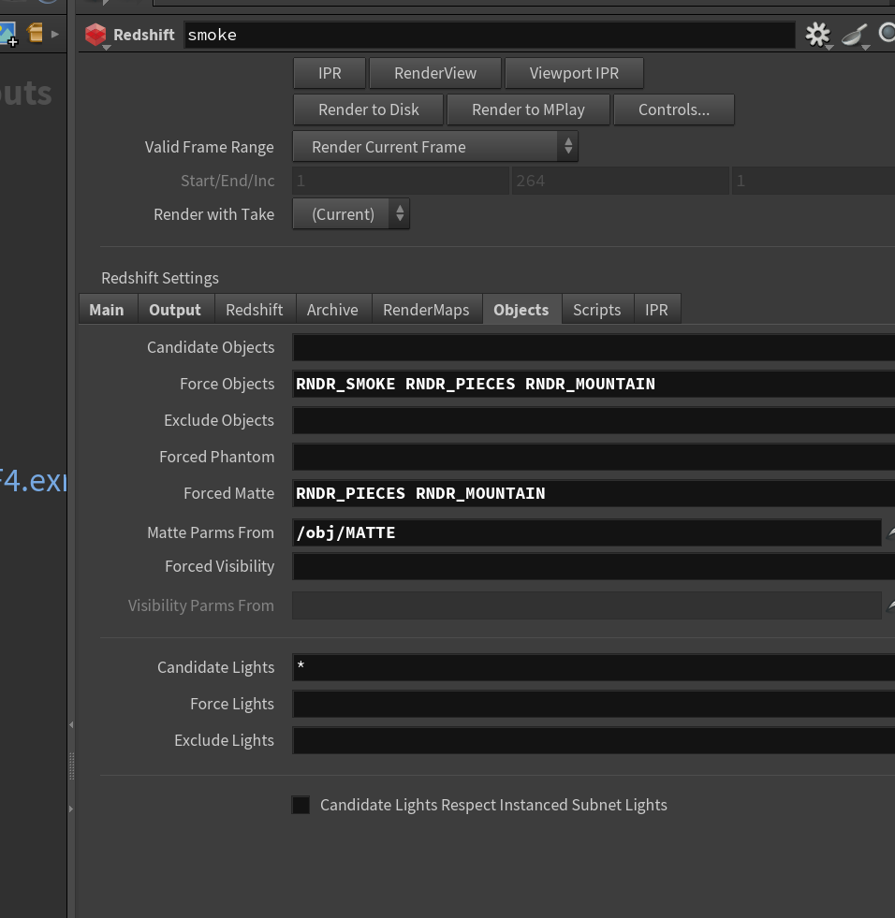Screen dimensions: 895x918
Task: Start Viewport IPR
Action: point(574,73)
